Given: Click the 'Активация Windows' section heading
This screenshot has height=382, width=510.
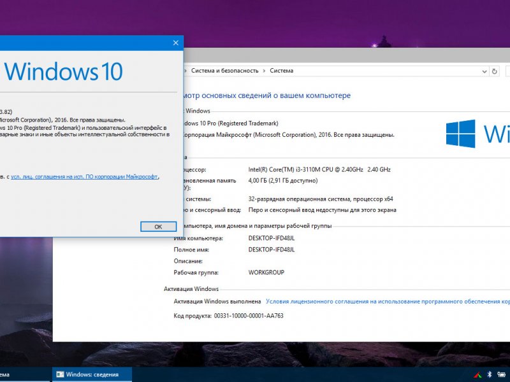Looking at the screenshot, I should click(x=191, y=289).
